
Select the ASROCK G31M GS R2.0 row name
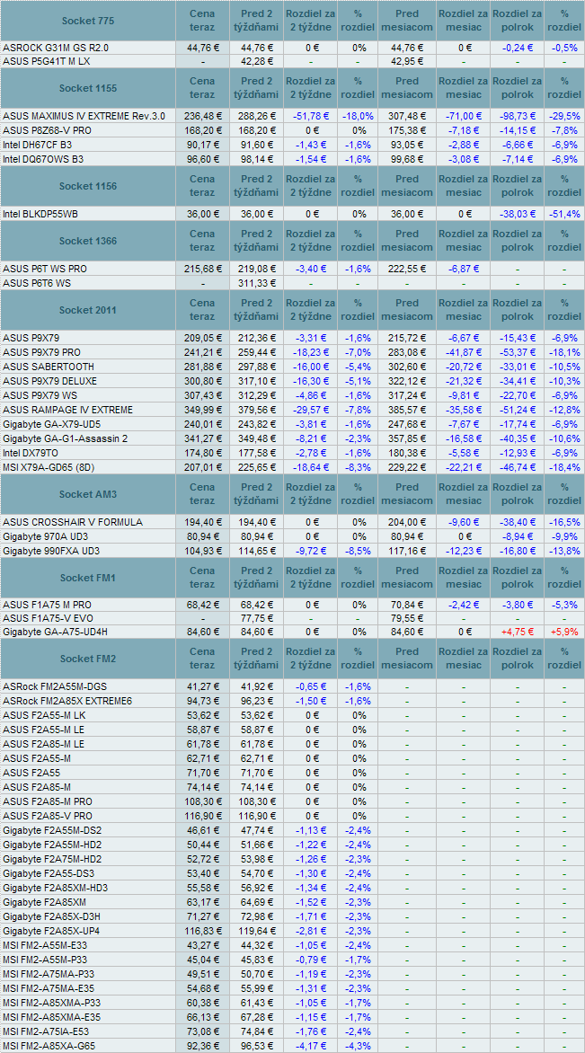56,48
